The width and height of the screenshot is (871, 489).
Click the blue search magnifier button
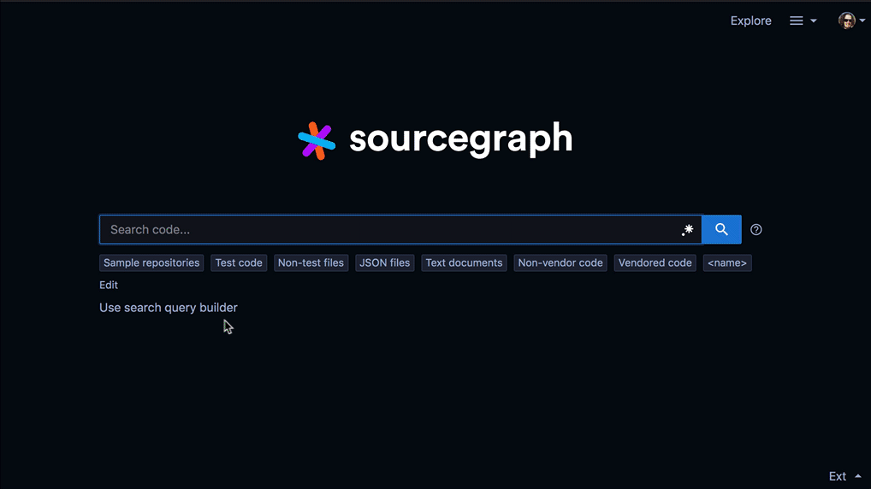(x=721, y=229)
